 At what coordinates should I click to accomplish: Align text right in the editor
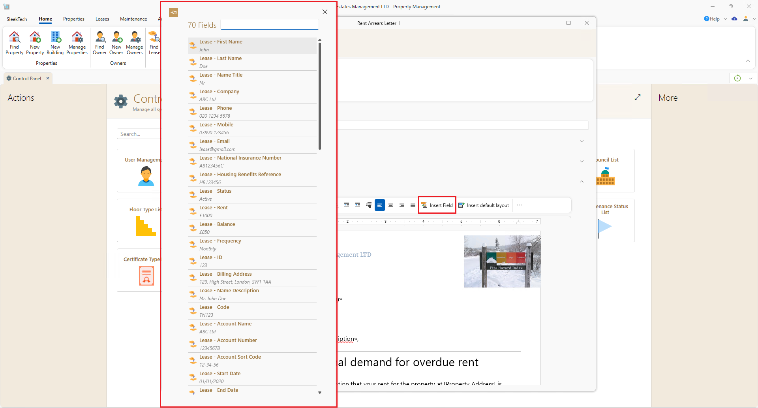tap(402, 205)
